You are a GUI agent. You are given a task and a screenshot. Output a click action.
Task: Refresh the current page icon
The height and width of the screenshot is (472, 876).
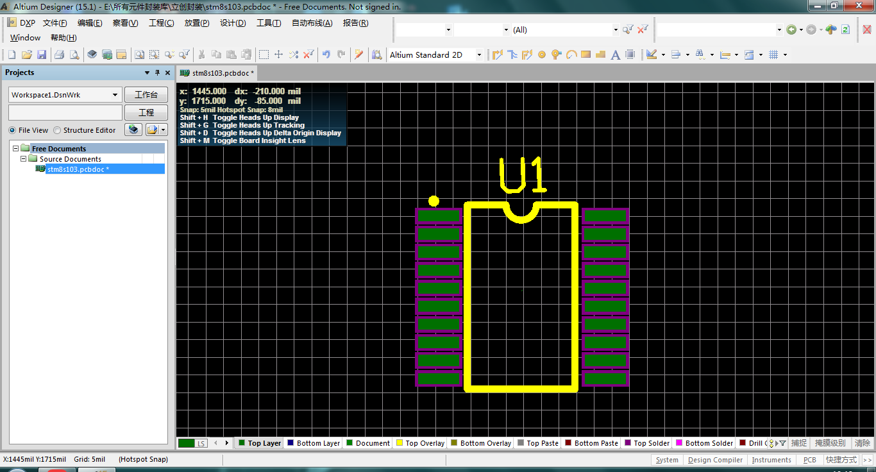tap(845, 29)
